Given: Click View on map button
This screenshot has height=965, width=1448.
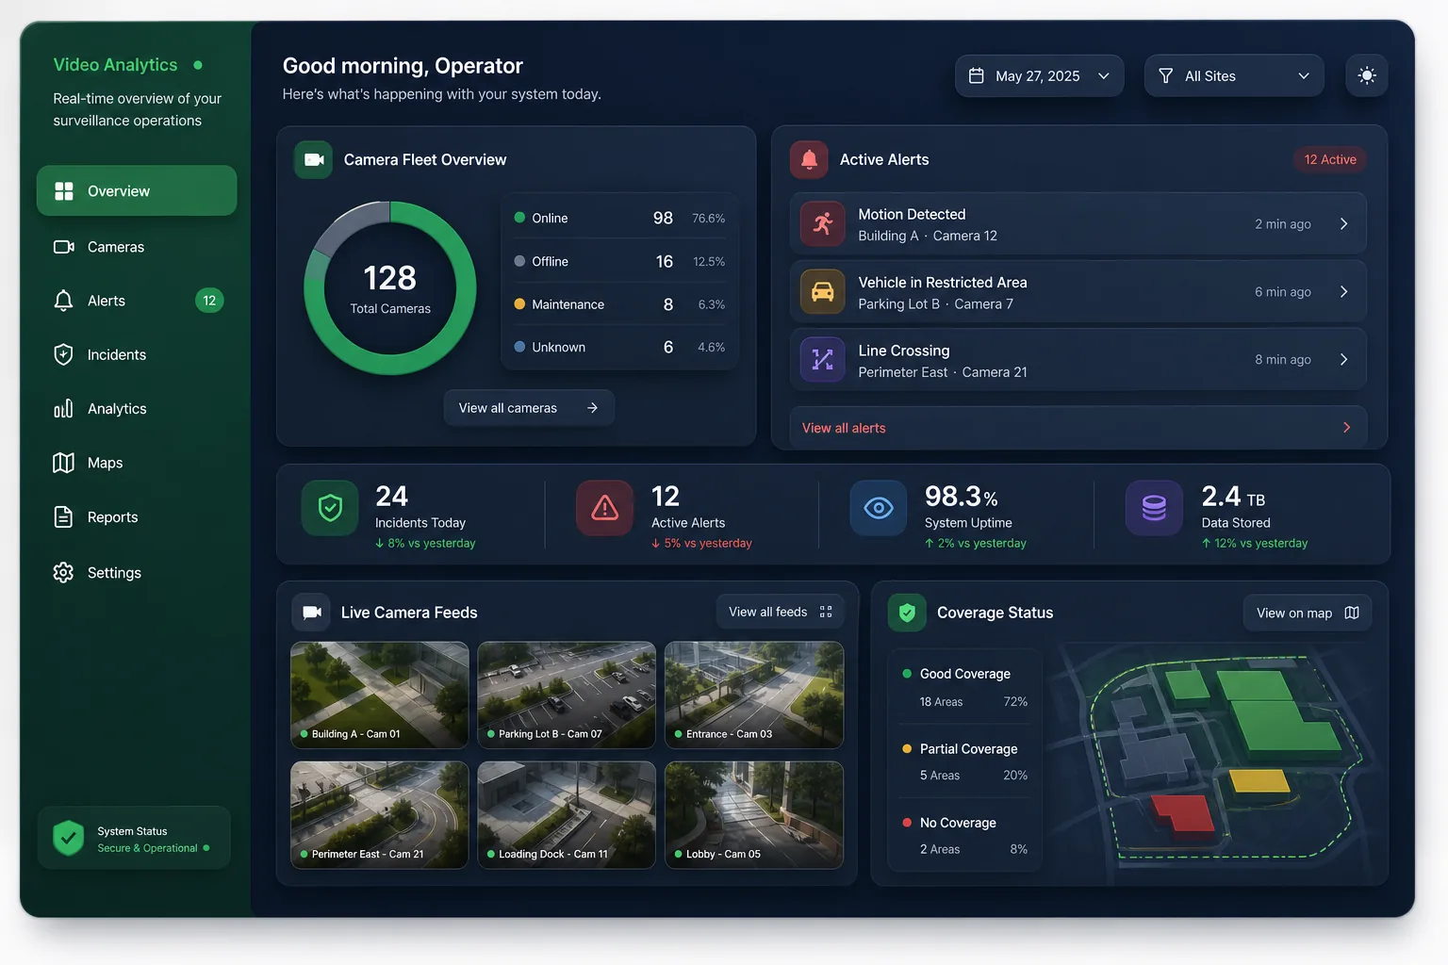Looking at the screenshot, I should tap(1308, 613).
